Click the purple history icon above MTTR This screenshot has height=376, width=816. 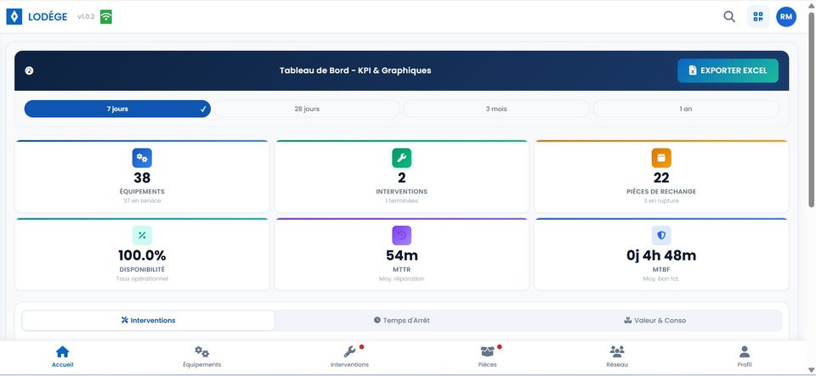[x=402, y=236]
